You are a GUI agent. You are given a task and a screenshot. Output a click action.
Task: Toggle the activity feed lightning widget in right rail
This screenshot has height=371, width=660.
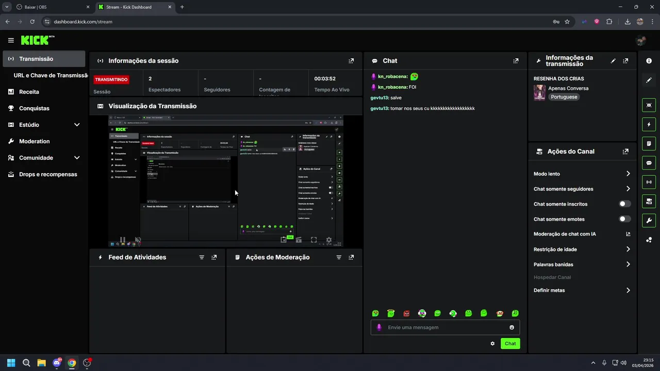click(649, 124)
